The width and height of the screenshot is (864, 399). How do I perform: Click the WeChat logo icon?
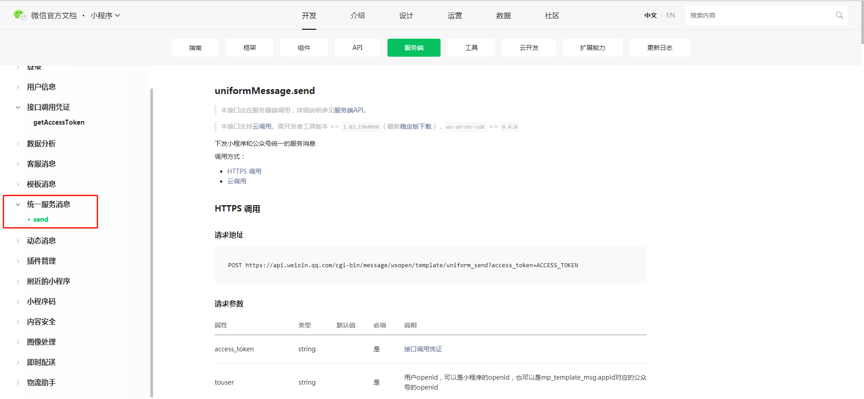(20, 15)
